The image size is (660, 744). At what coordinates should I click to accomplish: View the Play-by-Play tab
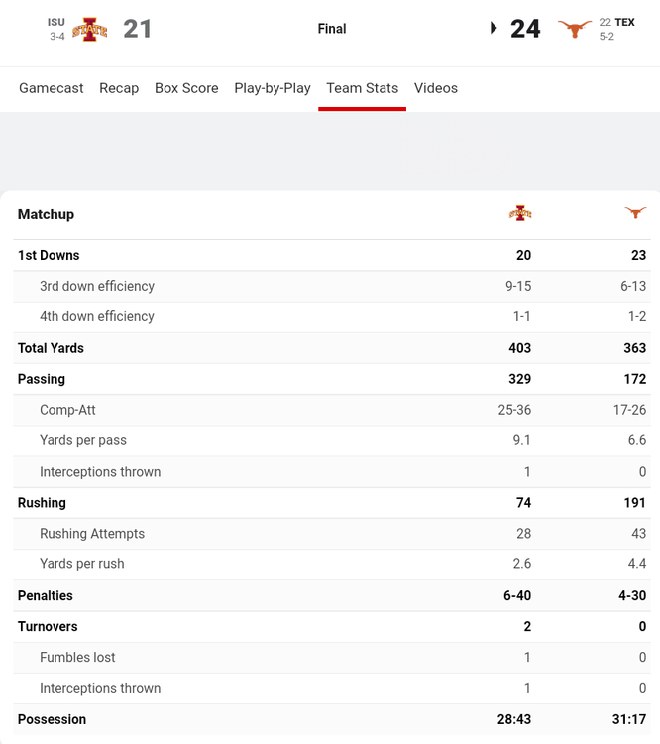[x=273, y=88]
